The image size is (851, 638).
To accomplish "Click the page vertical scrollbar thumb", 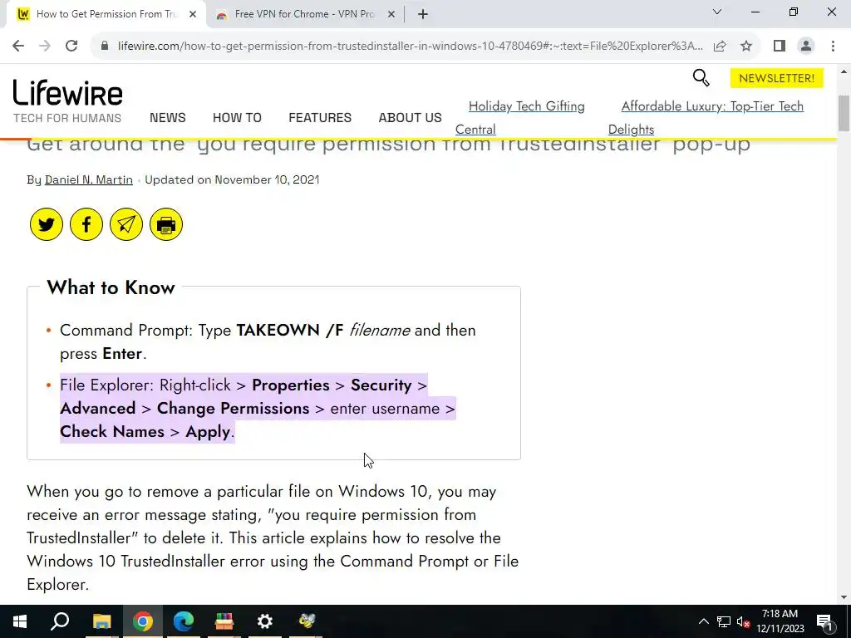I will (x=844, y=113).
